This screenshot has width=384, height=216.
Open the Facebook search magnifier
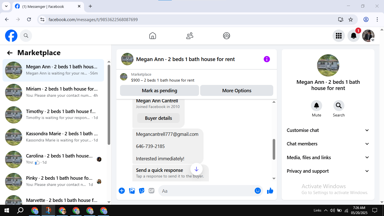point(26,36)
